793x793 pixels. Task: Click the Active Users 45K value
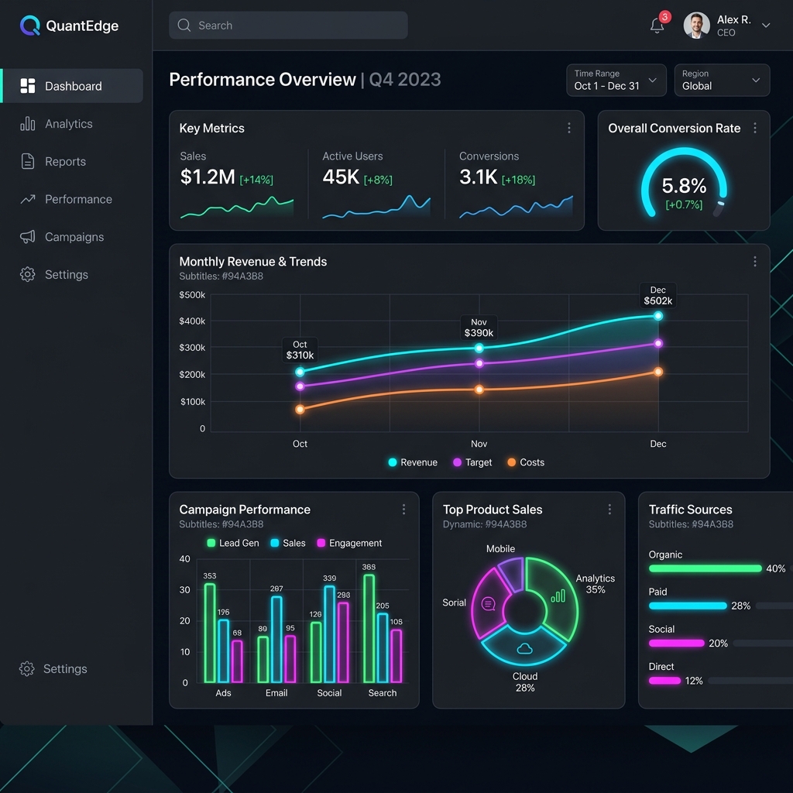(341, 177)
